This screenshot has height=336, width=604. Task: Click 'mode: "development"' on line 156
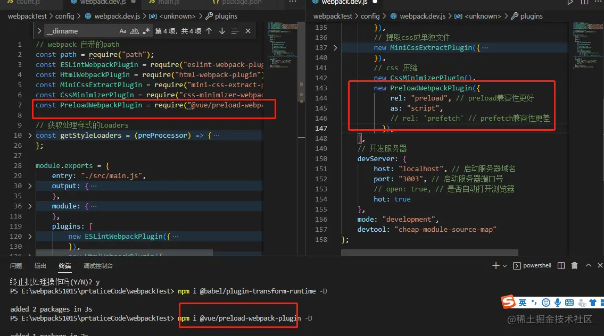tap(398, 220)
